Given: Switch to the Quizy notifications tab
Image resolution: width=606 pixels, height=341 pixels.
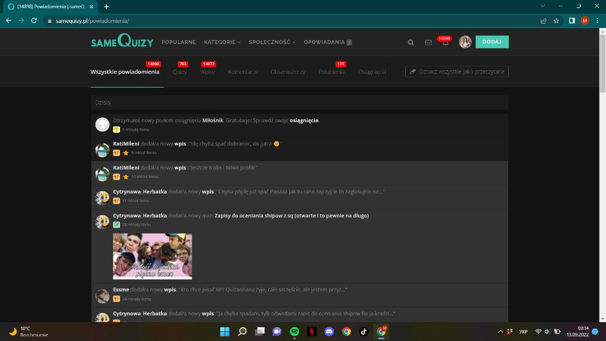Looking at the screenshot, I should click(180, 72).
